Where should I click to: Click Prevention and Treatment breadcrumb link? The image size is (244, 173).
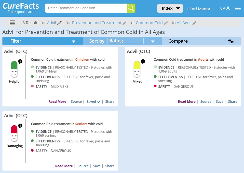point(97,23)
